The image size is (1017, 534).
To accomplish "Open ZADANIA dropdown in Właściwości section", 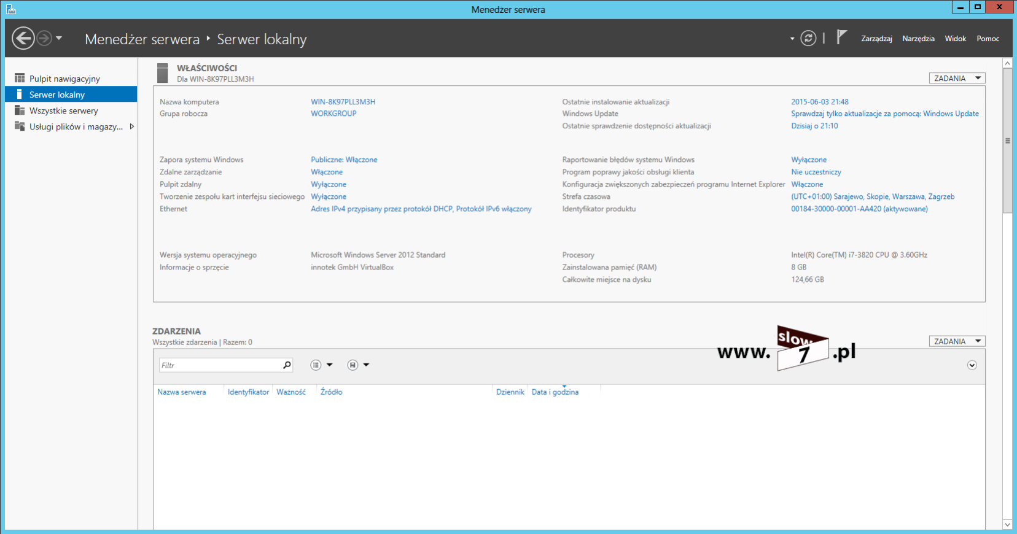I will 957,79.
